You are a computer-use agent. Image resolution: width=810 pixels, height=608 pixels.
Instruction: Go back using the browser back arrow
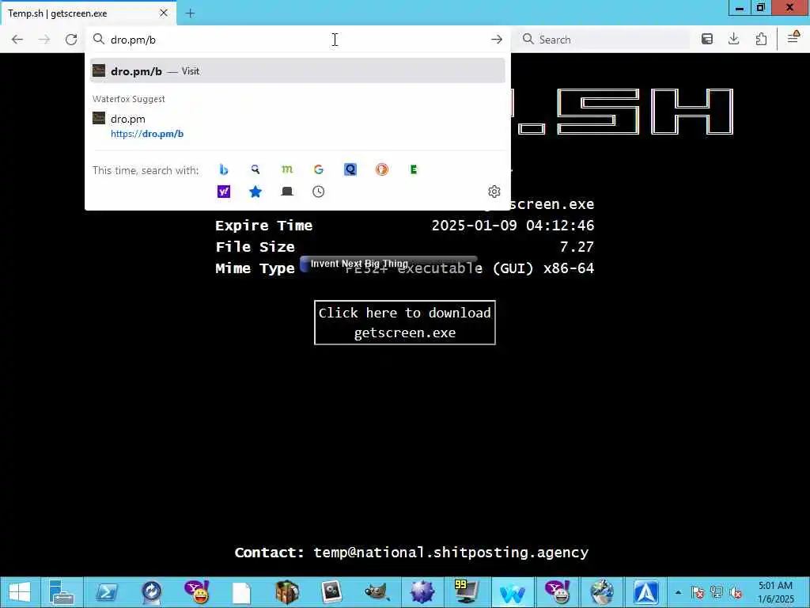[17, 40]
